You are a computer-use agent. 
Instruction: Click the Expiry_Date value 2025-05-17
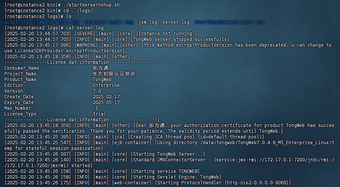click(106, 102)
